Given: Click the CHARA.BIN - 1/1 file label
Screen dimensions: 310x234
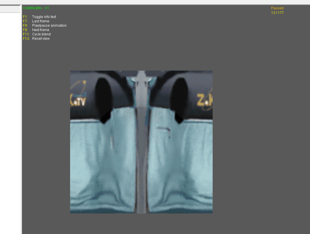Looking at the screenshot, I should (x=36, y=8).
